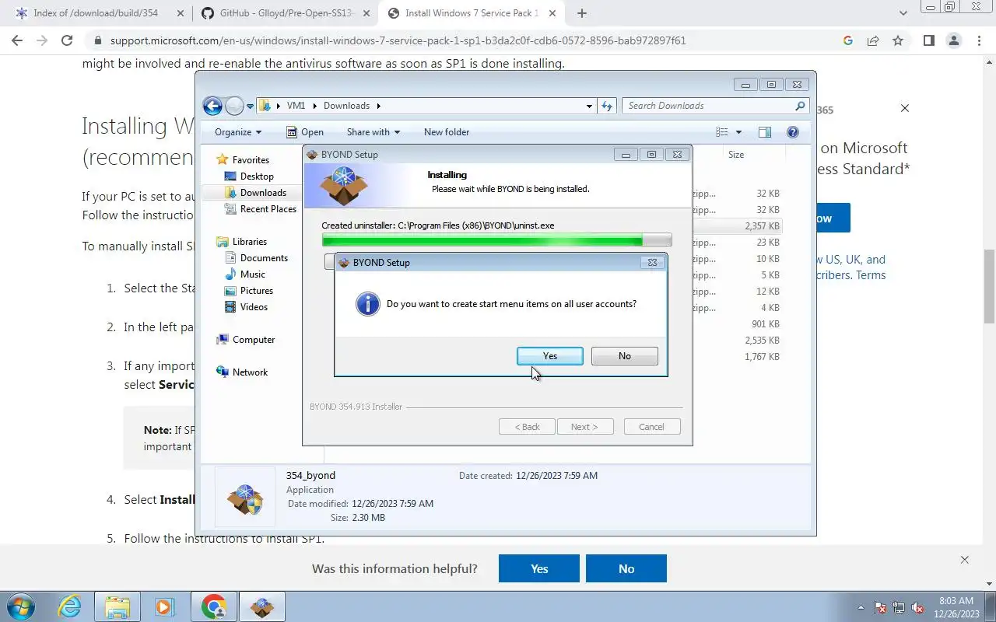Open the Organize menu
996x622 pixels.
238,132
